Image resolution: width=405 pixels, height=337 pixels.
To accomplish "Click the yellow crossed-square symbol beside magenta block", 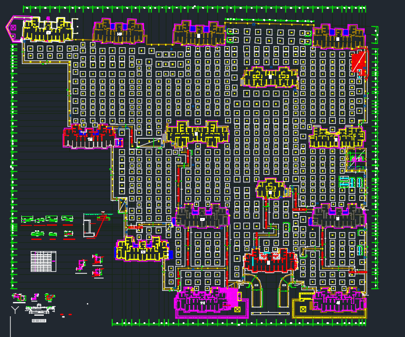I will [237, 309].
